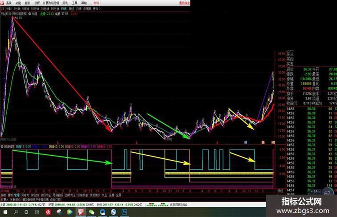This screenshot has width=337, height=217.
Task: Switch to 60分钟 period tab
Action: point(55,9)
